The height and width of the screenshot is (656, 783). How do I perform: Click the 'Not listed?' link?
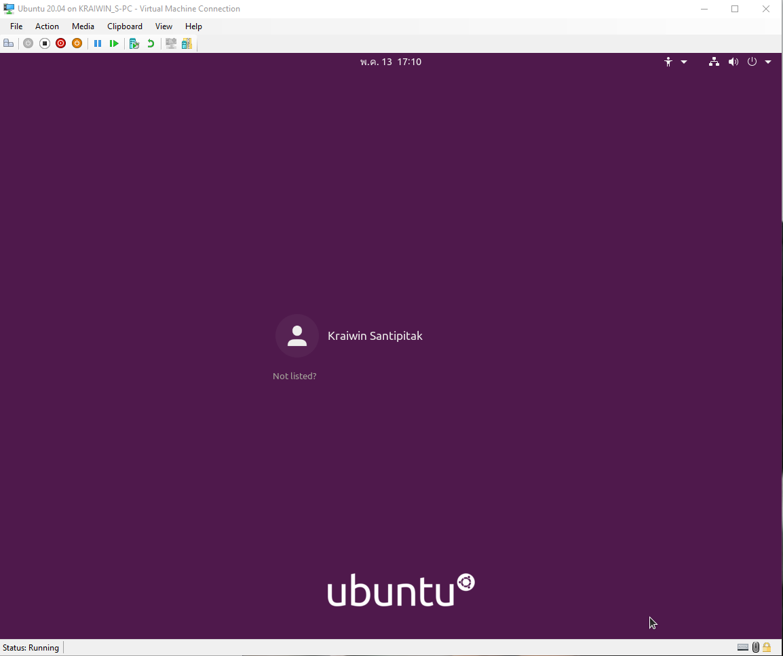click(x=294, y=376)
